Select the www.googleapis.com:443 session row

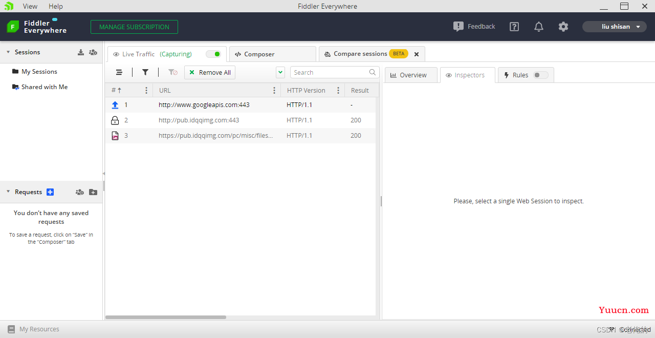[x=241, y=105]
